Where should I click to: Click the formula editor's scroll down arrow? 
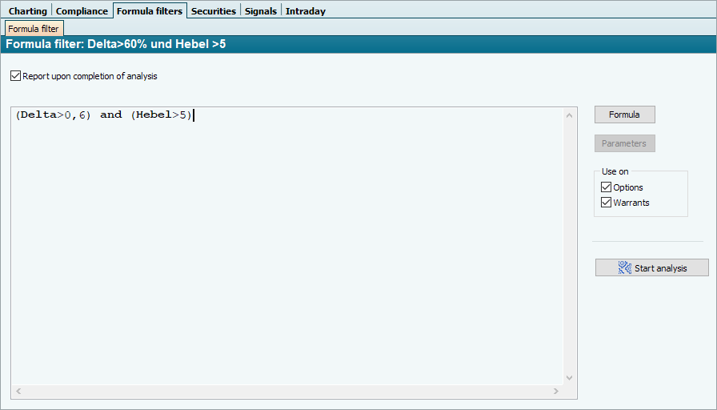(570, 377)
